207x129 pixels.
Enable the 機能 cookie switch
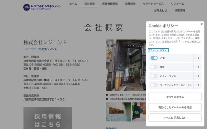[x=154, y=67]
